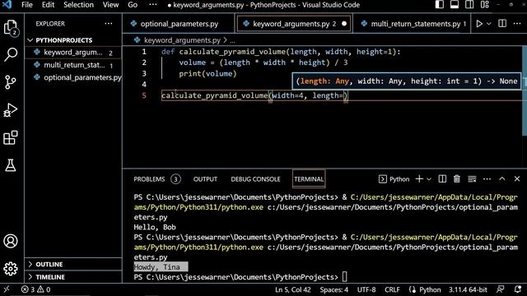Screen dimensions: 527x296
Task: Open the feedback icon in status bar
Action: click(x=501, y=289)
